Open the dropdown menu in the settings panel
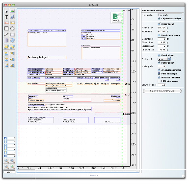 [x=164, y=59]
